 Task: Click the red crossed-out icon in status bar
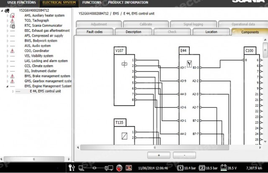pyautogui.click(x=129, y=168)
